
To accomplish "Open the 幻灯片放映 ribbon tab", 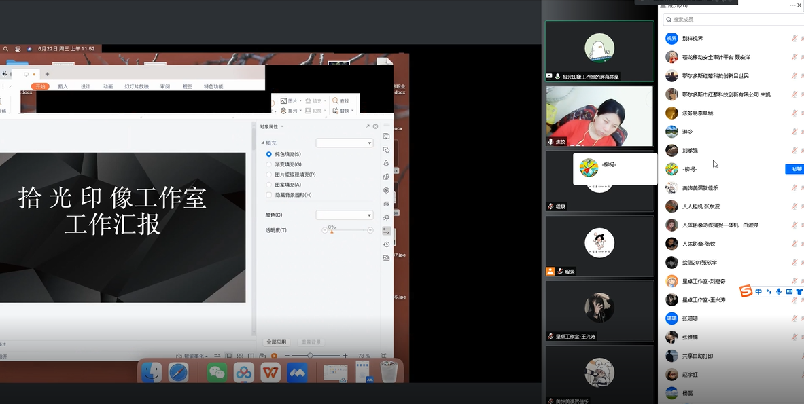I will [x=136, y=86].
